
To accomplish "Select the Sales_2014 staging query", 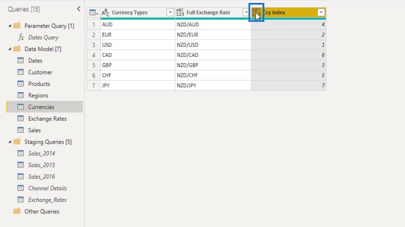I will tap(42, 153).
